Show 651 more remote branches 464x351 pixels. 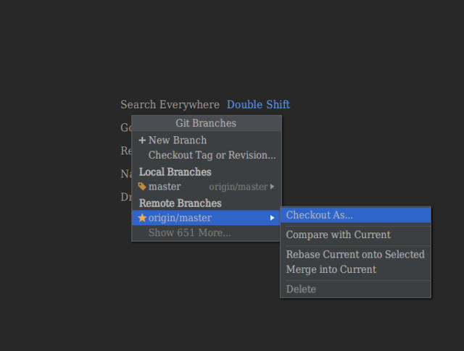click(x=189, y=233)
